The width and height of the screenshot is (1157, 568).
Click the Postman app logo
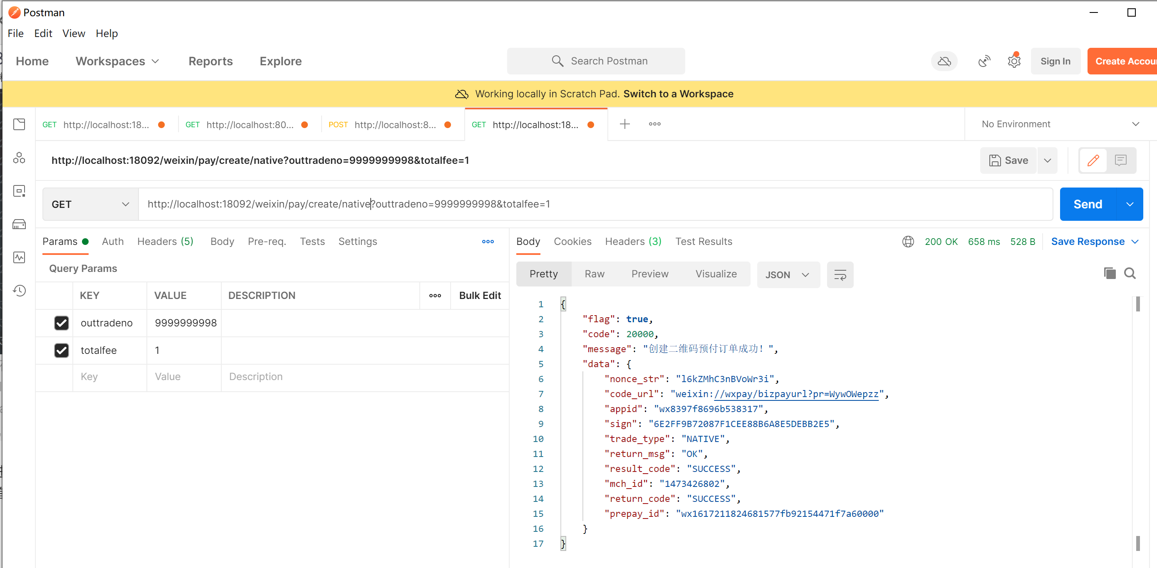pyautogui.click(x=15, y=12)
